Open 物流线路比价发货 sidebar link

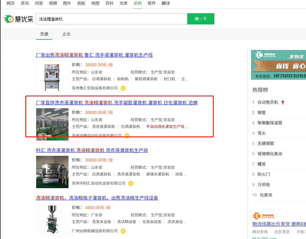[279, 224]
